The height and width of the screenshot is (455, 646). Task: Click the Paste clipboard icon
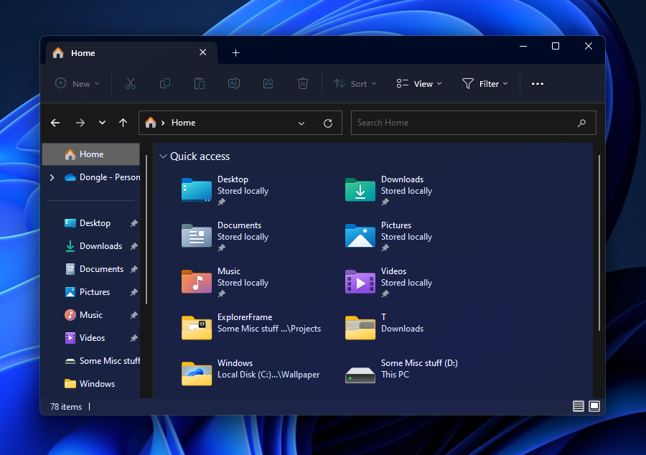point(200,83)
